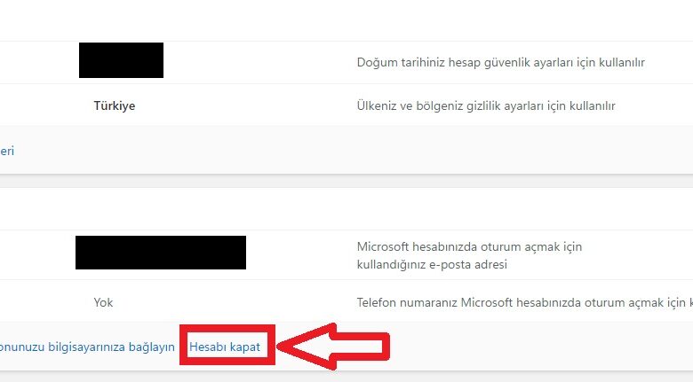Click the word 'Microsoft' starting the e-mail description

[383, 246]
